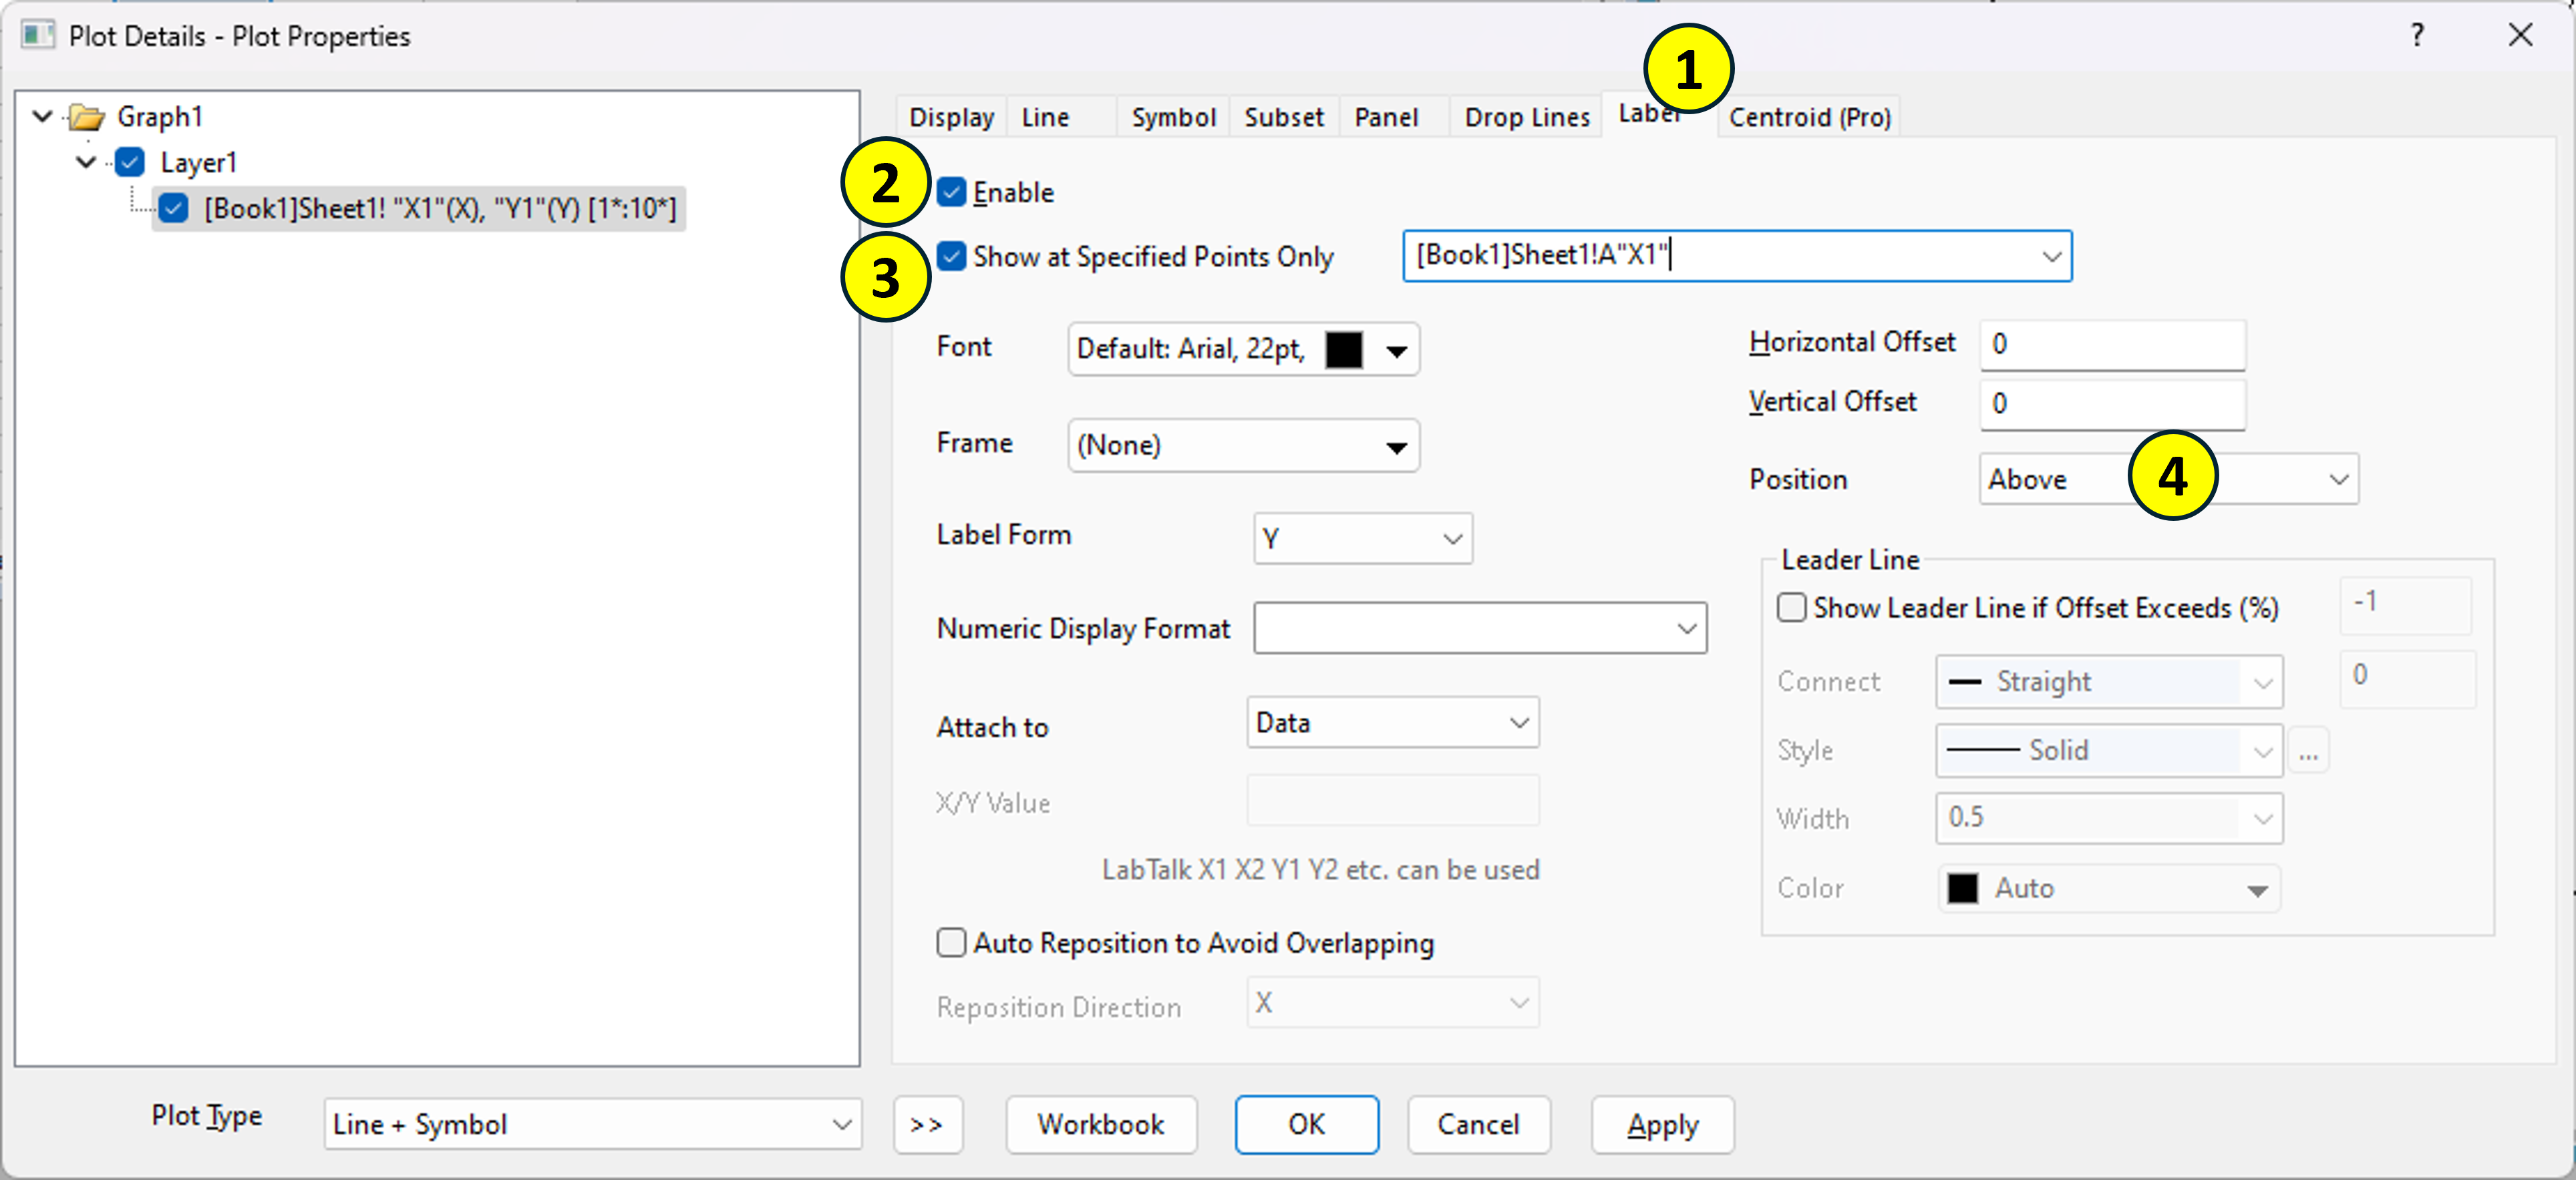The width and height of the screenshot is (2576, 1180).
Task: Click the Graph1 folder icon
Action: (x=87, y=117)
